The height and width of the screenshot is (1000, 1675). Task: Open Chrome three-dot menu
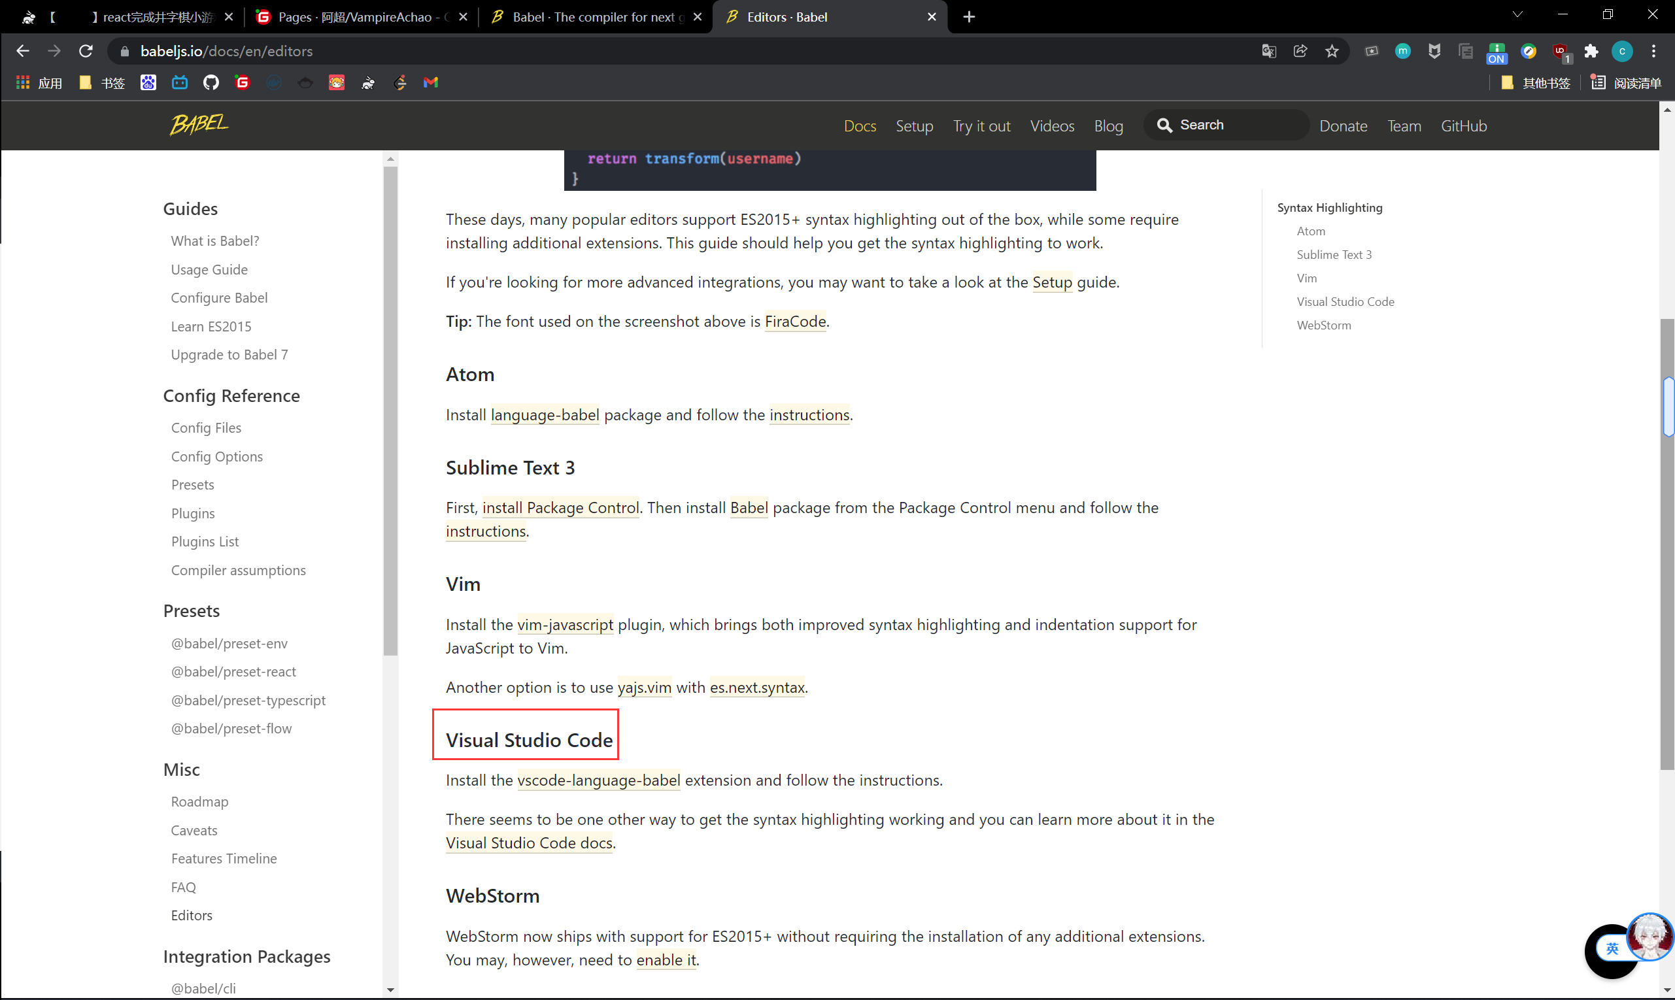[x=1653, y=51]
